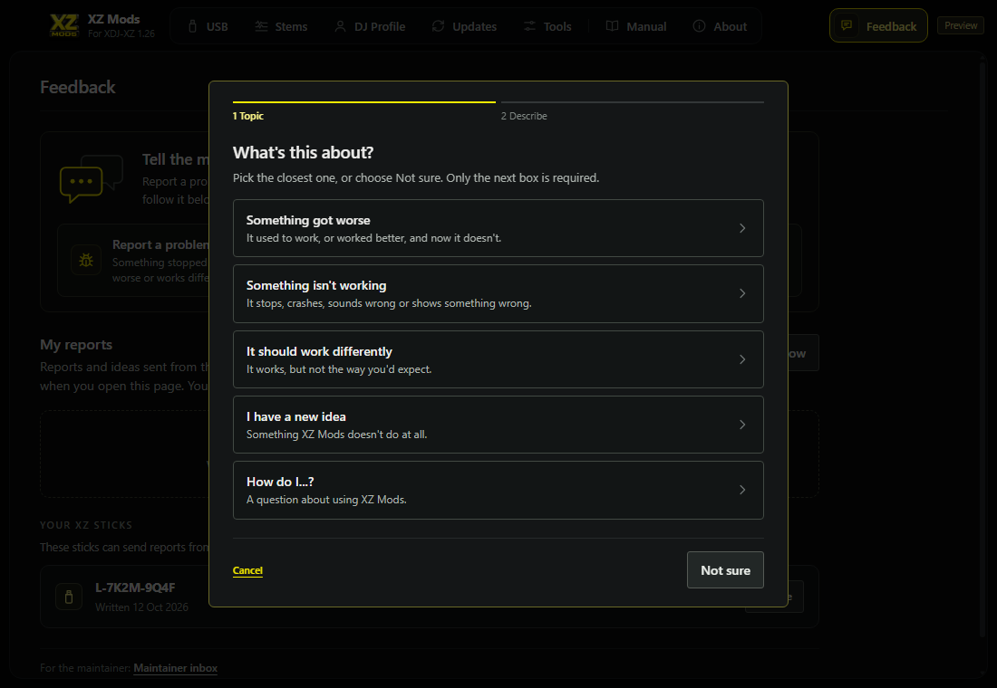Image resolution: width=997 pixels, height=688 pixels.
Task: Open the Maintainer inbox link
Action: pyautogui.click(x=176, y=668)
